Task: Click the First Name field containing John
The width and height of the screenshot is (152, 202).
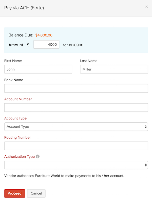Action: tap(38, 69)
